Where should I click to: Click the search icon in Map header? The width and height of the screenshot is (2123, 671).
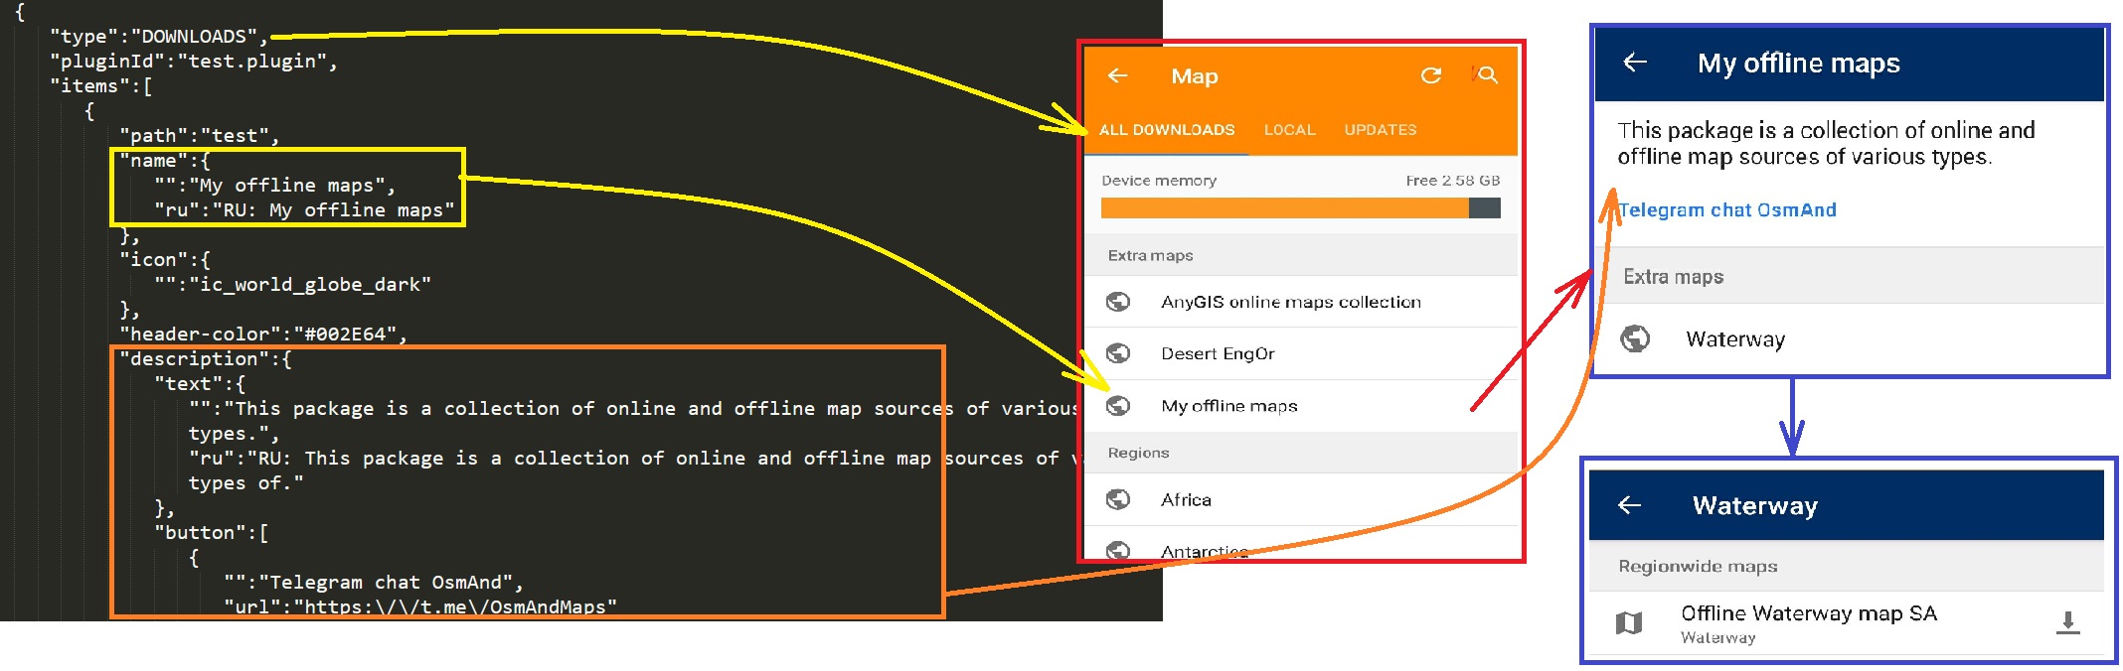1488,75
